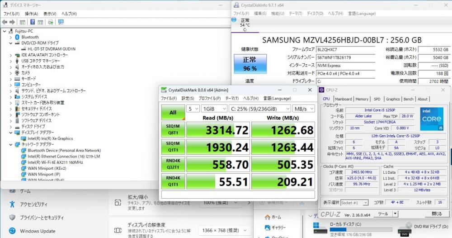The height and width of the screenshot is (238, 452).
Task: Expand the USB コネクタ マネージャー node
Action: [11, 61]
